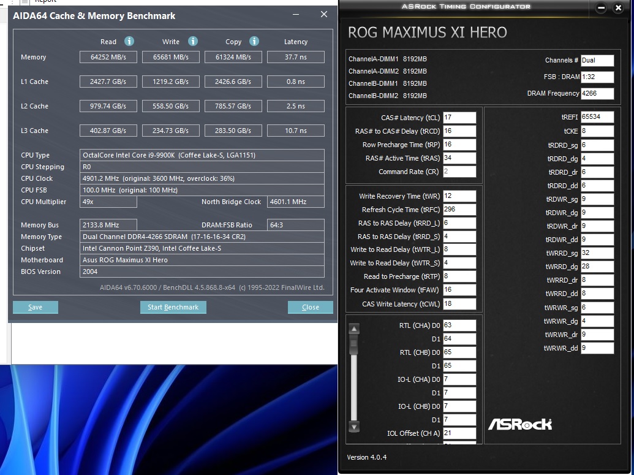Click scroll down arrow in RTL list

(x=354, y=427)
